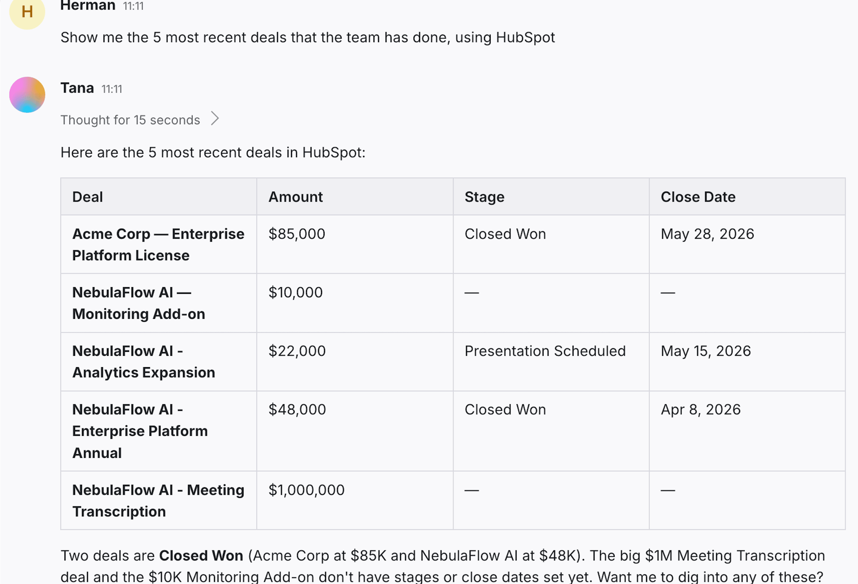
Task: Click 'Here are the 5 most recent deals' text
Action: coord(213,152)
